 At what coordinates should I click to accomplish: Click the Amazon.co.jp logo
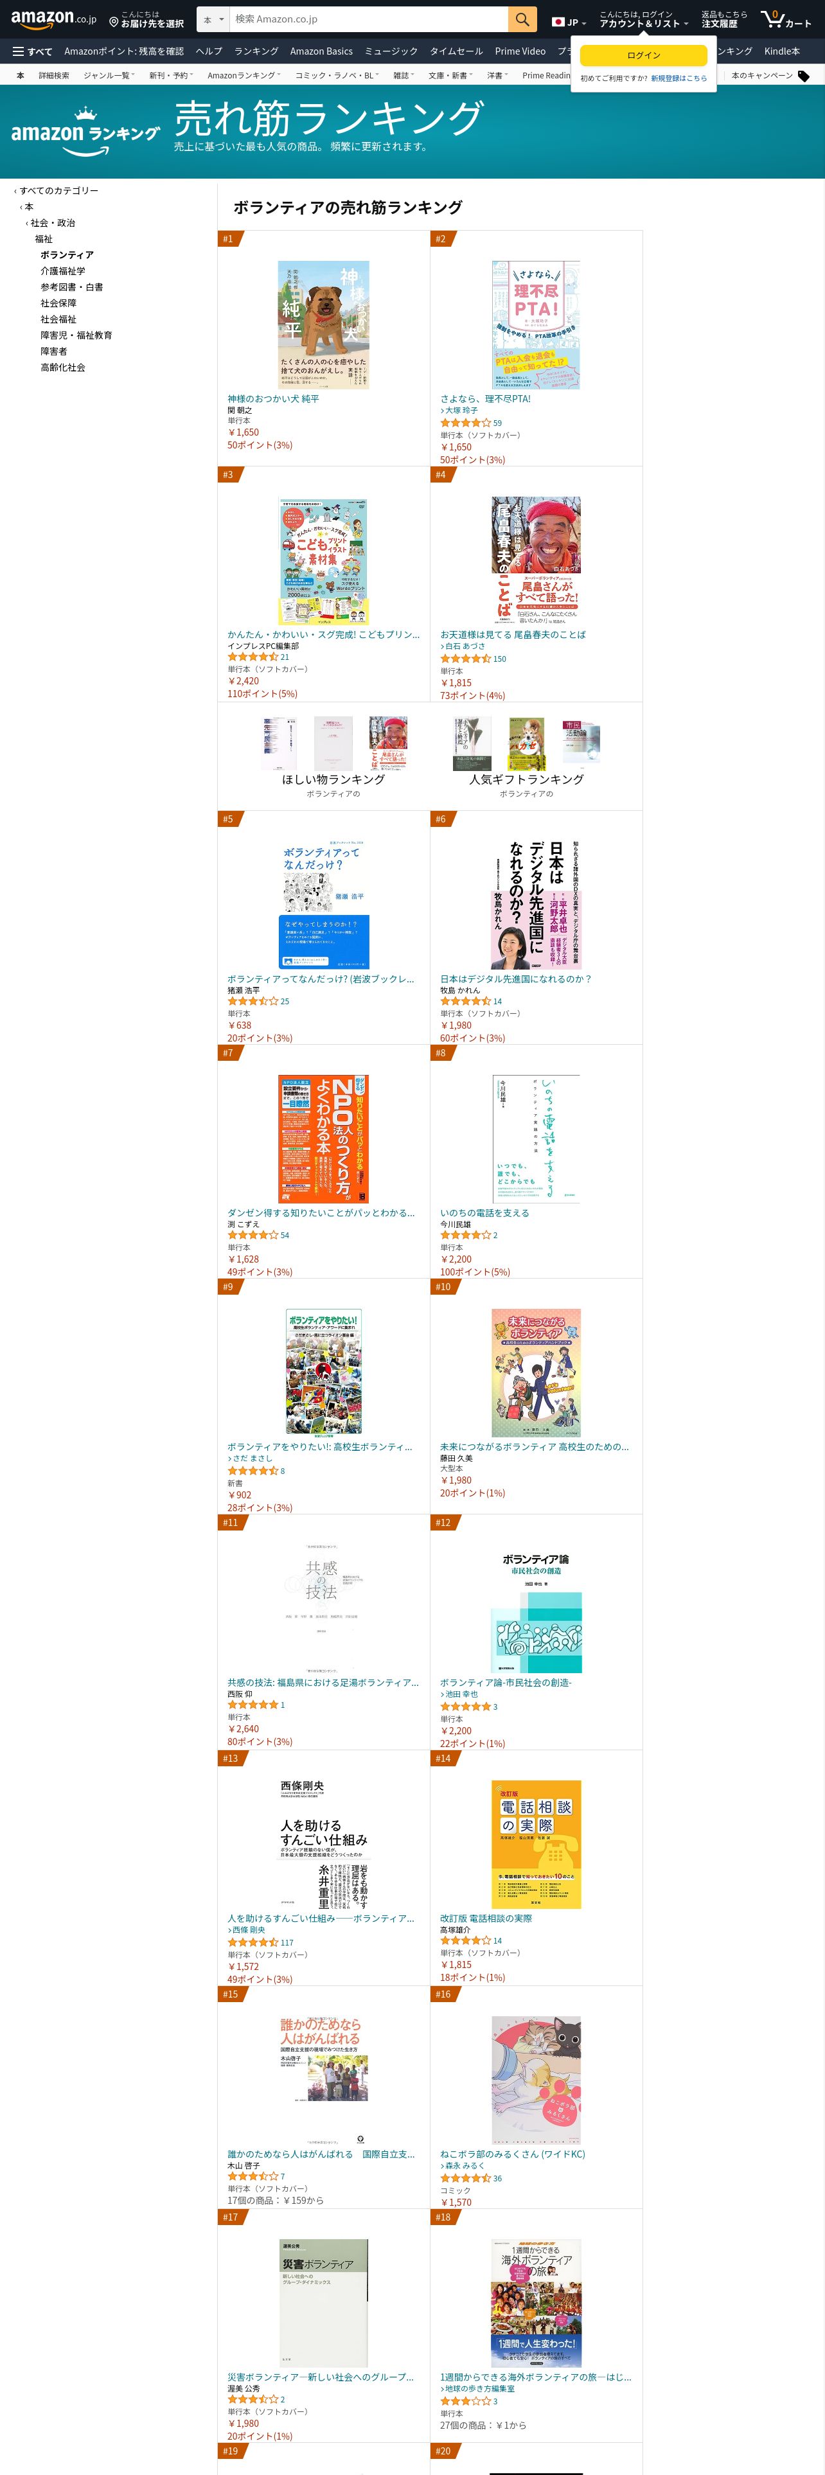tap(54, 19)
